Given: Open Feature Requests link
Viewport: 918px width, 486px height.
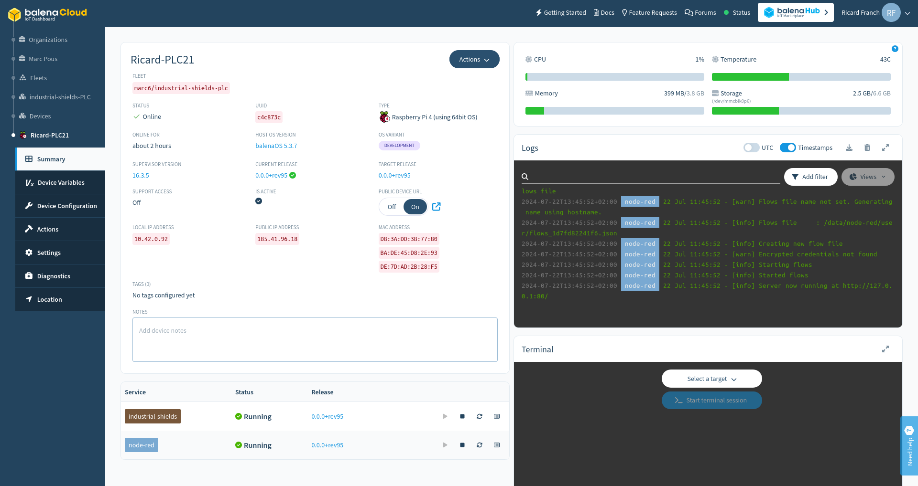Looking at the screenshot, I should [649, 12].
